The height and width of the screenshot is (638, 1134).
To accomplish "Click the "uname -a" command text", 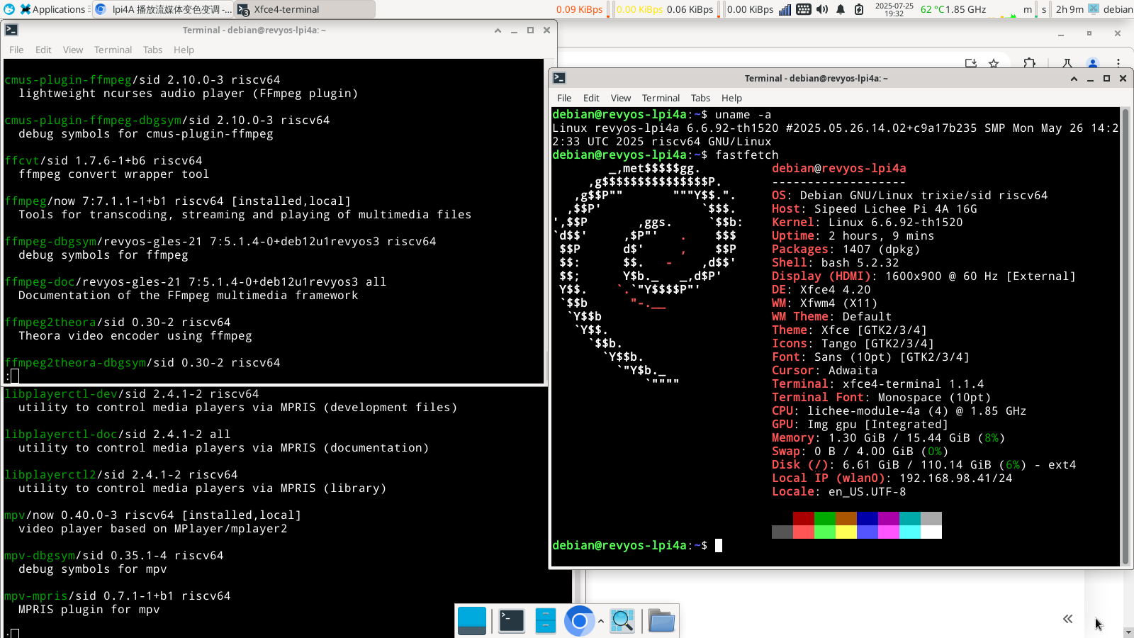I will [x=743, y=115].
